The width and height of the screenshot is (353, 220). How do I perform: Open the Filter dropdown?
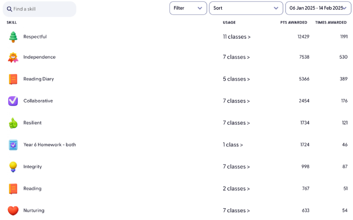click(188, 8)
